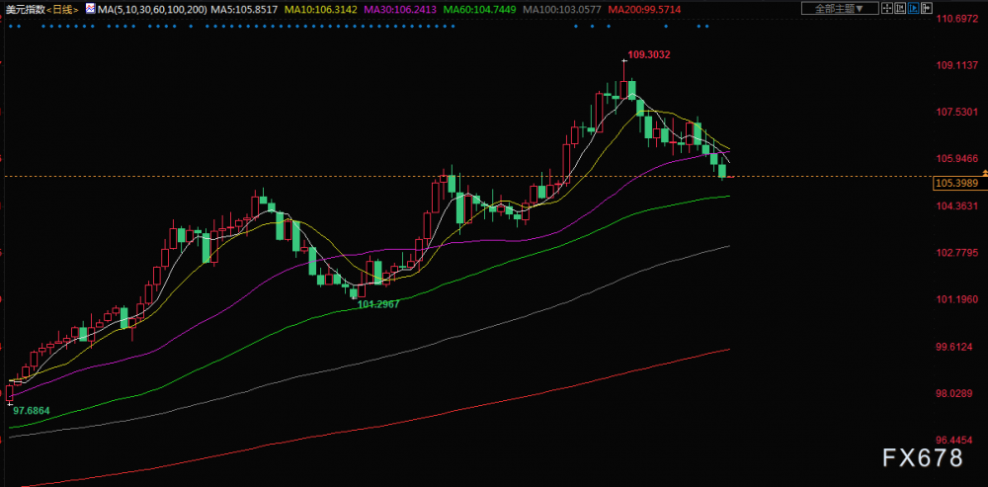The width and height of the screenshot is (988, 487).
Task: Click the 97.6864 low price label
Action: [x=32, y=410]
